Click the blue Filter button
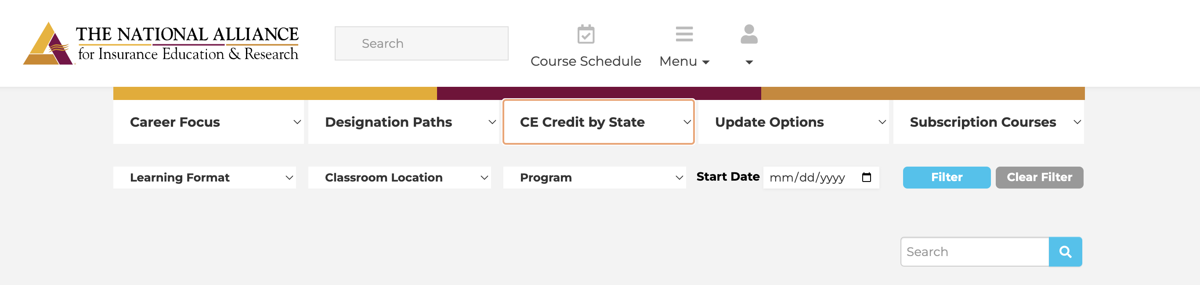 [946, 177]
